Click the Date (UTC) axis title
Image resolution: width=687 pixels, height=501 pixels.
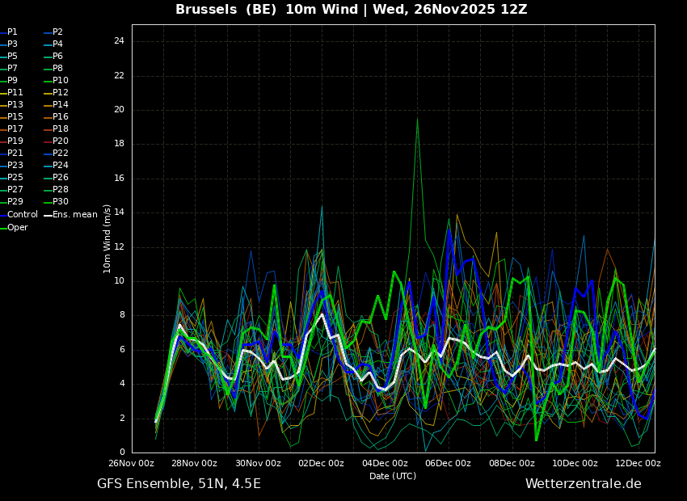[393, 476]
